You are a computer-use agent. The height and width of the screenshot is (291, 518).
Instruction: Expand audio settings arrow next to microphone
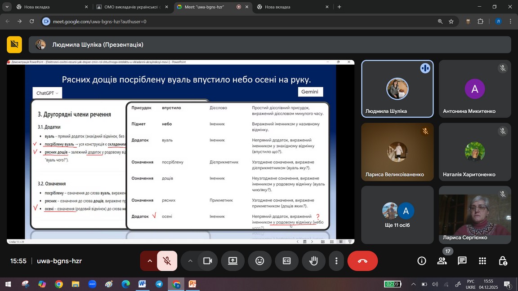click(x=150, y=261)
